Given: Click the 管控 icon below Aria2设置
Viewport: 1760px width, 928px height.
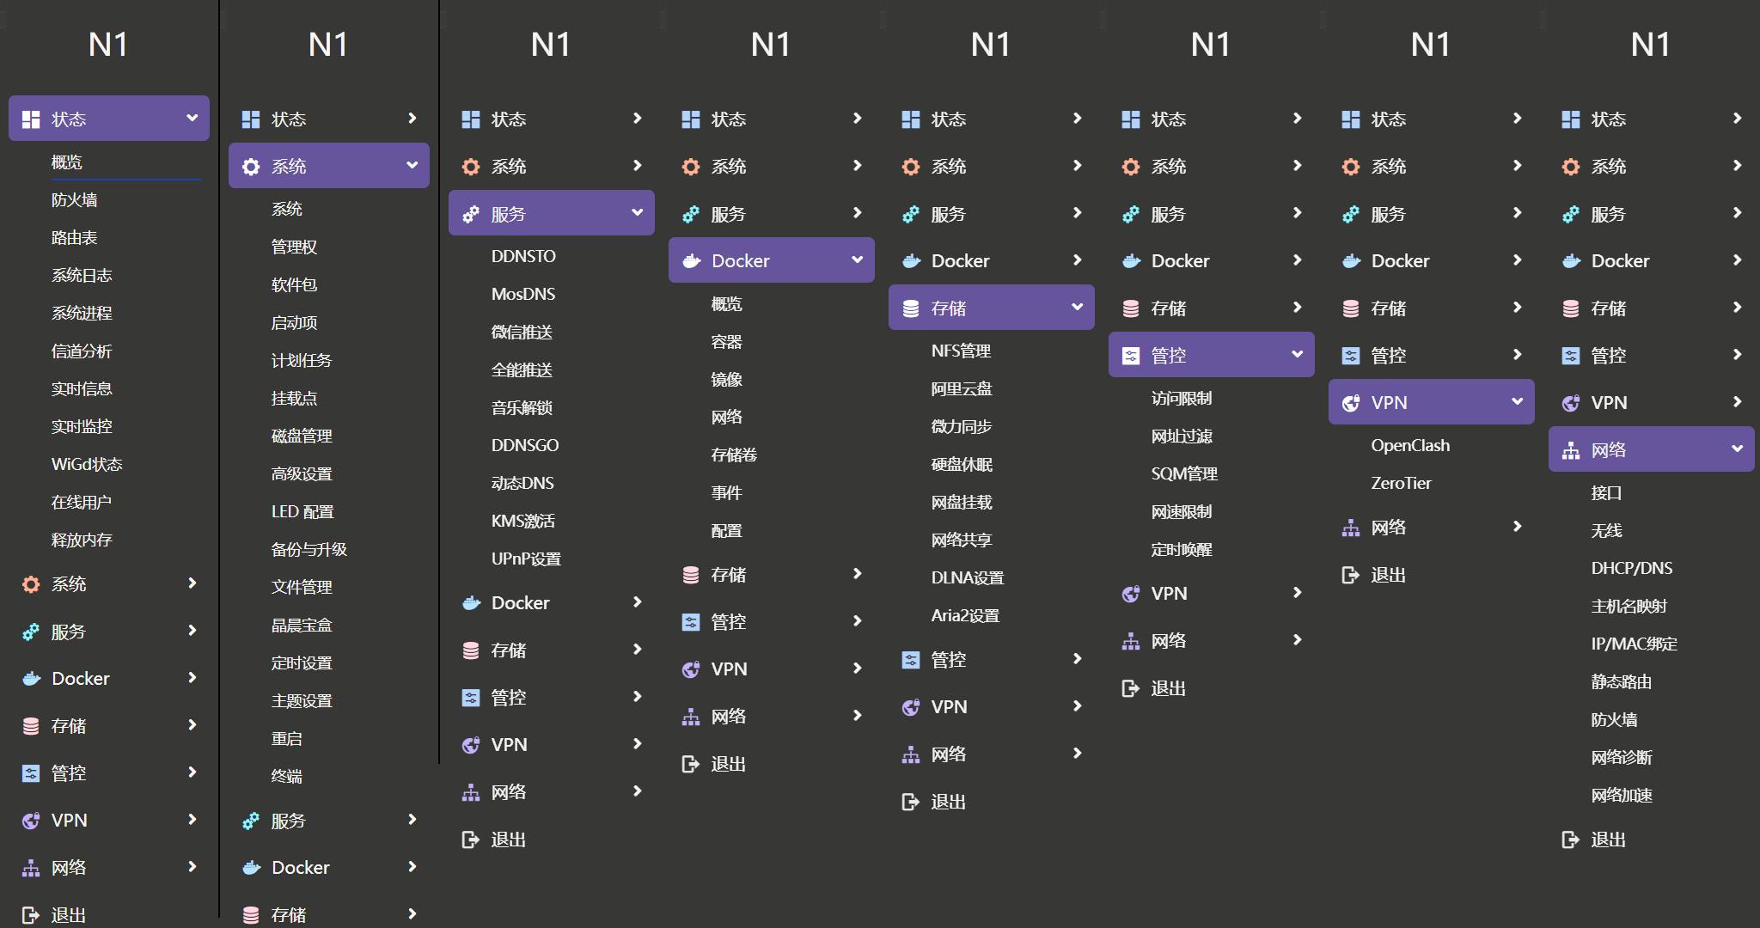Looking at the screenshot, I should (x=911, y=660).
